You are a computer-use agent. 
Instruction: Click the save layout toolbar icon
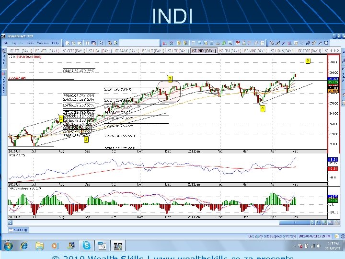pyautogui.click(x=73, y=43)
